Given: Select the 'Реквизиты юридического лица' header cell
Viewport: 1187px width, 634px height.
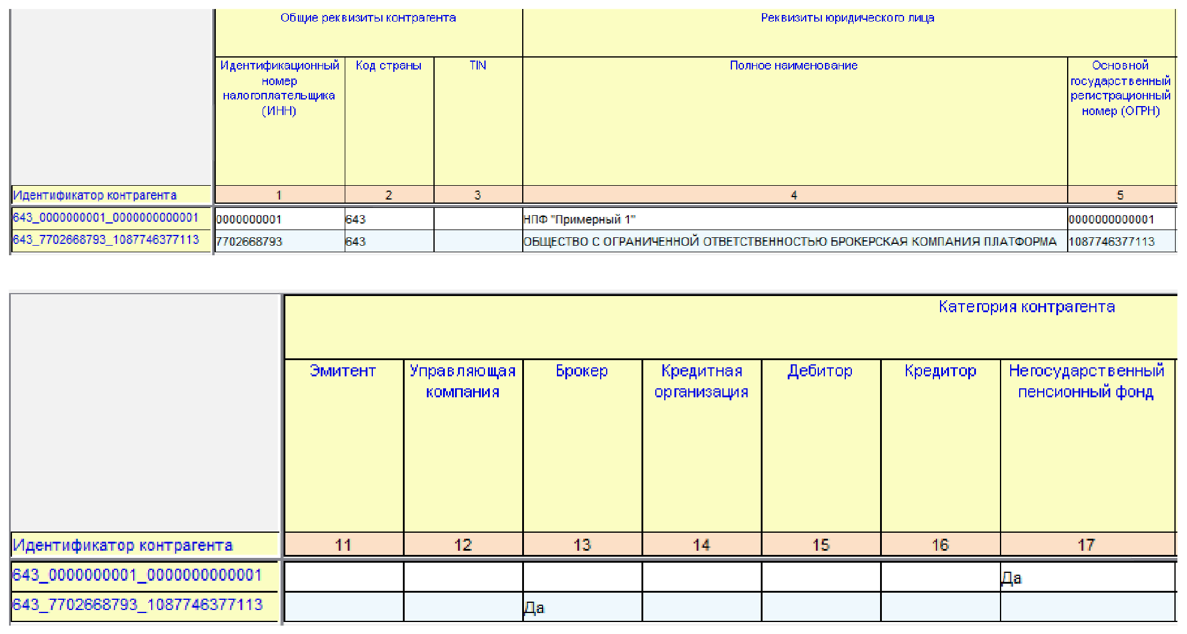Looking at the screenshot, I should point(849,33).
